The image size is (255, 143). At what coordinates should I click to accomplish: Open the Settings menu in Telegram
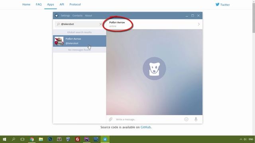coord(65,15)
